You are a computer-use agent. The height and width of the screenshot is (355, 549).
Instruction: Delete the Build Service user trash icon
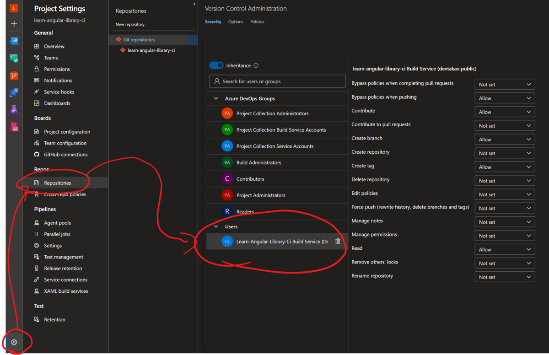pyautogui.click(x=338, y=241)
